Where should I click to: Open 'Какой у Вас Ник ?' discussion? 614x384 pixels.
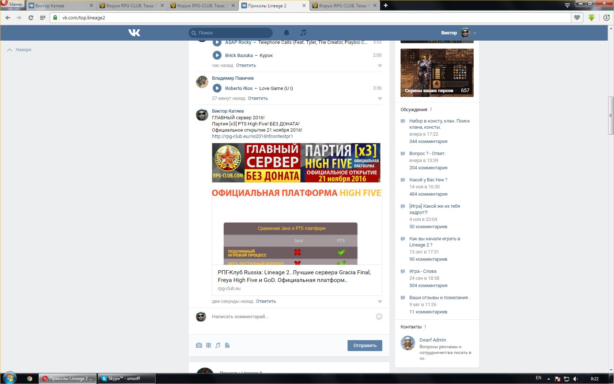click(x=428, y=180)
